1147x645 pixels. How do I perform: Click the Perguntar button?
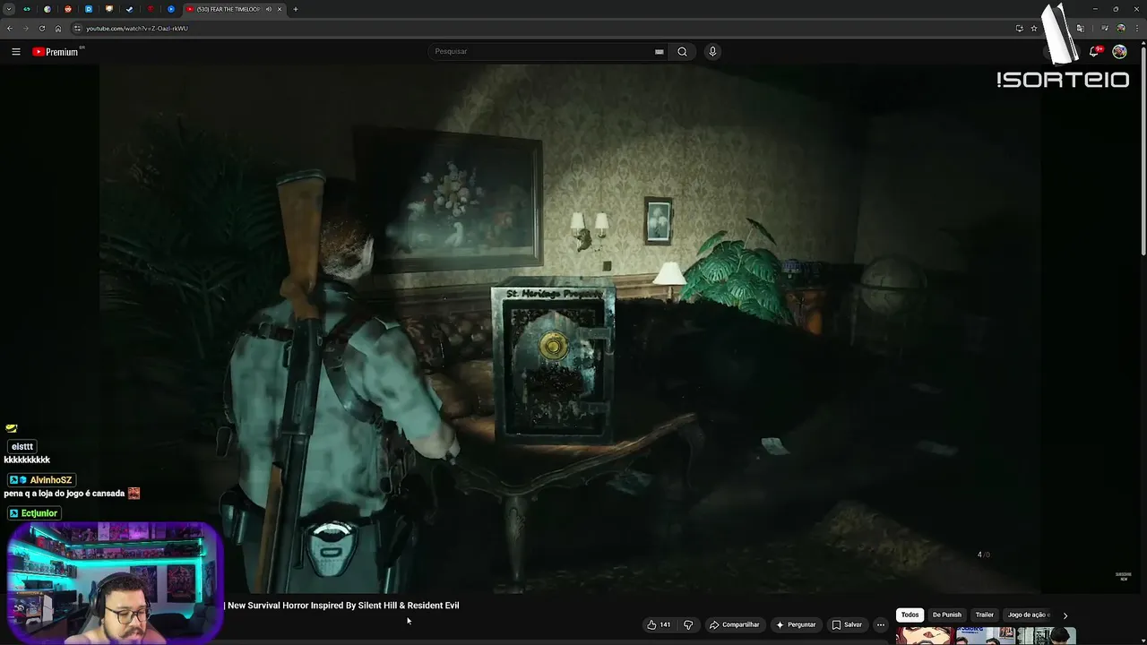click(x=796, y=624)
